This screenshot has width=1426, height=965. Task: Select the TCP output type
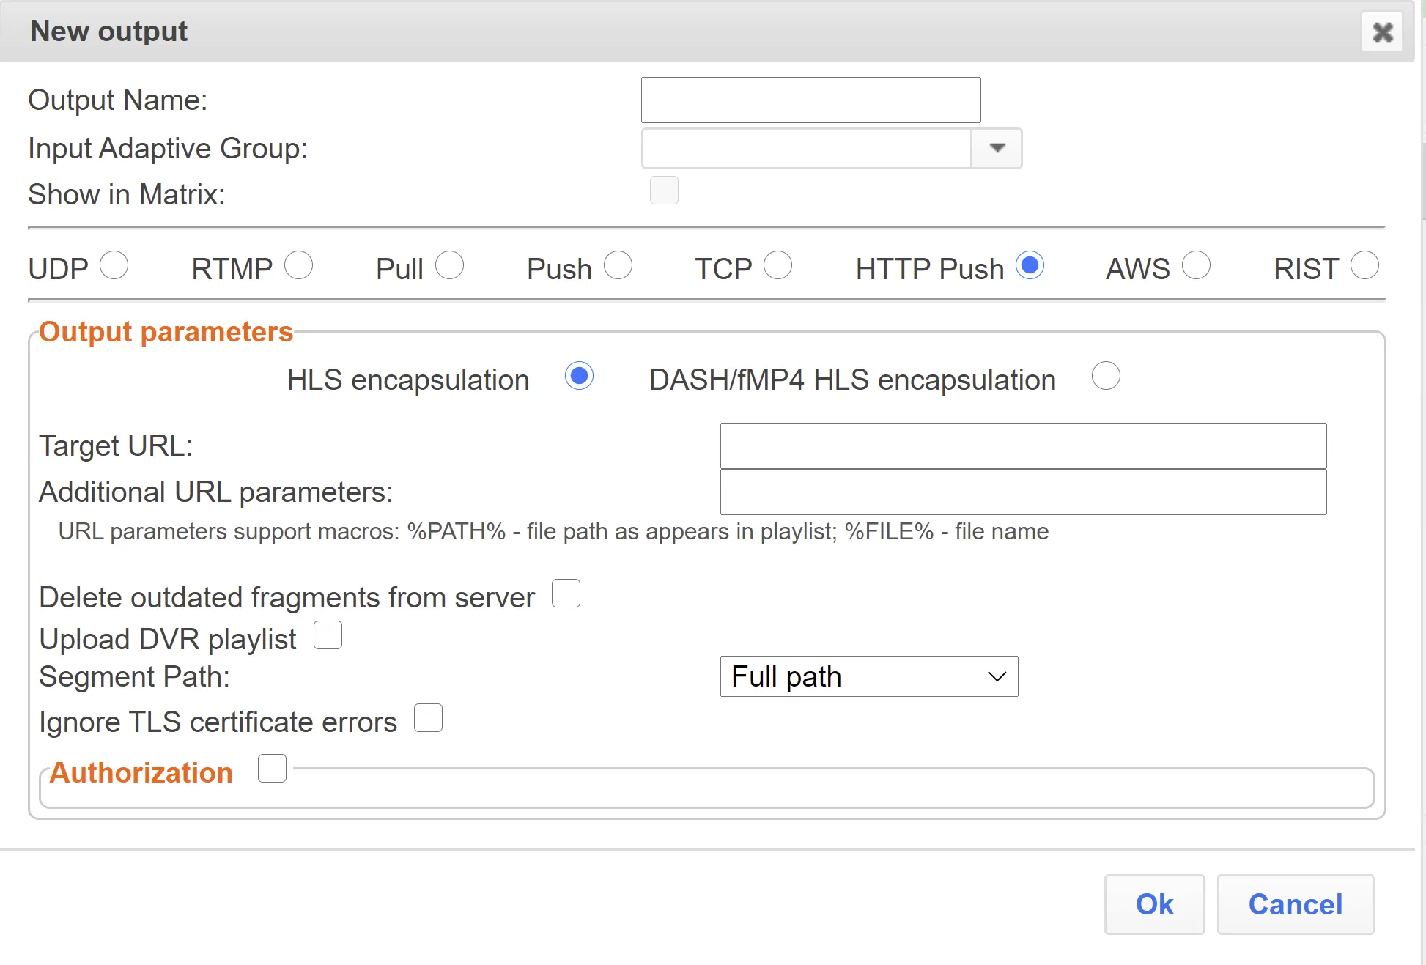(778, 265)
